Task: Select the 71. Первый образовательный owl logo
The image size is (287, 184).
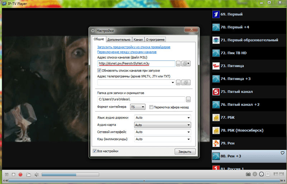Action: tap(216, 40)
